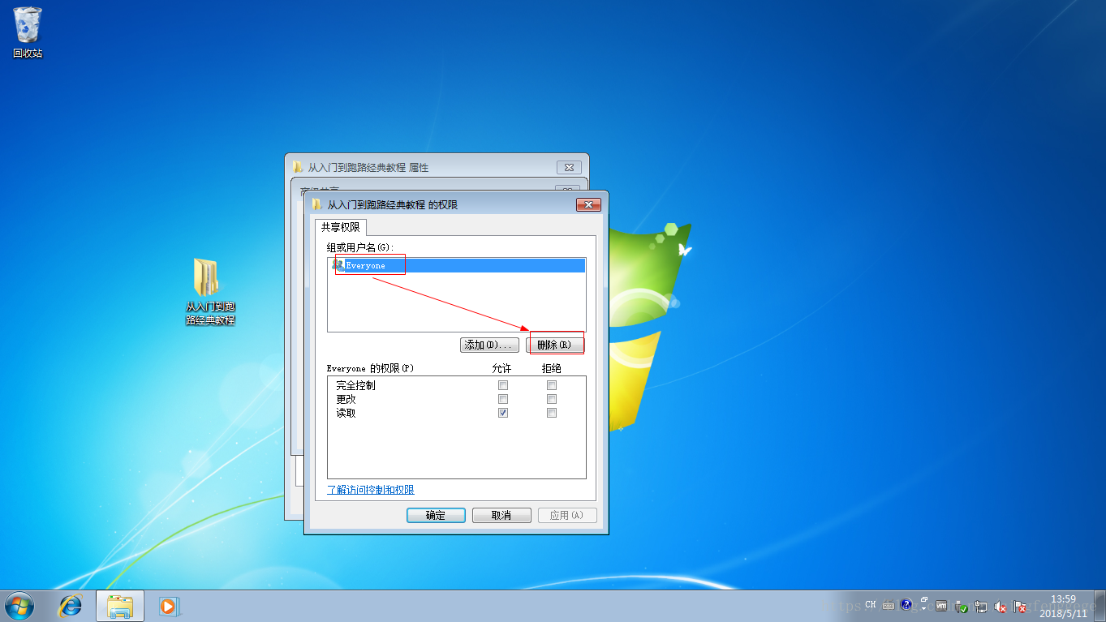Viewport: 1106px width, 622px height.
Task: Select the 从入门到跑路经典教程 folder on desktop
Action: pyautogui.click(x=210, y=292)
